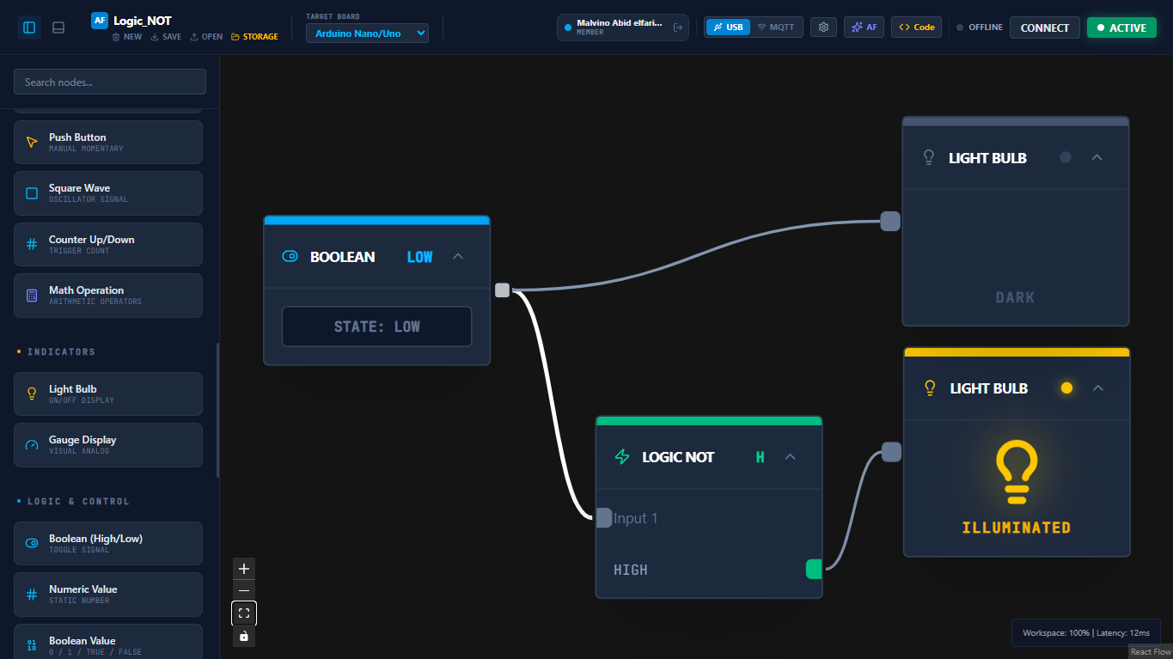
Task: Log out with the arrow icon beside member name
Action: (x=677, y=27)
